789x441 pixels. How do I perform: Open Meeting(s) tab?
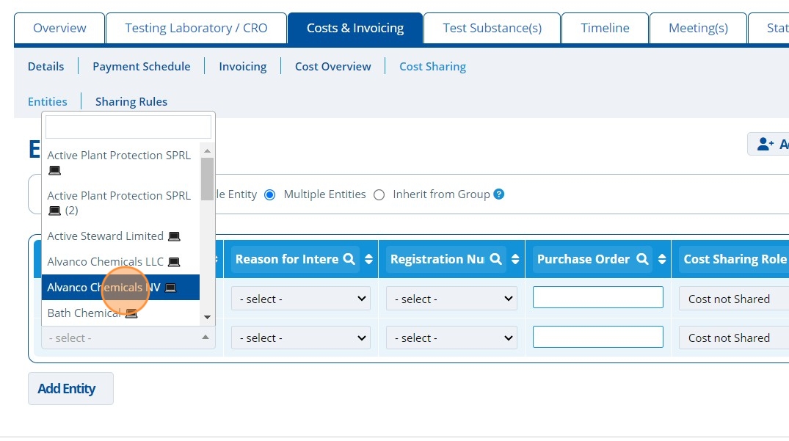tap(698, 28)
